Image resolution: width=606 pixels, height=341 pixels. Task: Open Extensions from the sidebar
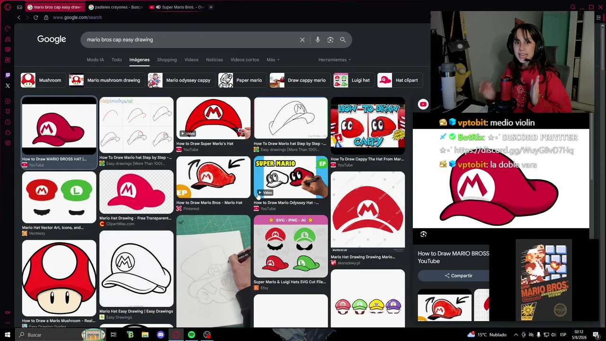(x=8, y=133)
